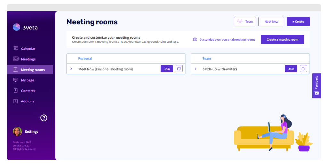Join the catch-up-with-writers room

coord(291,69)
